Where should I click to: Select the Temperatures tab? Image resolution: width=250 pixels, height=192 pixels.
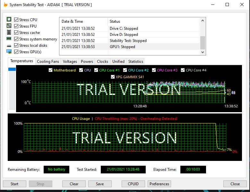(x=22, y=61)
